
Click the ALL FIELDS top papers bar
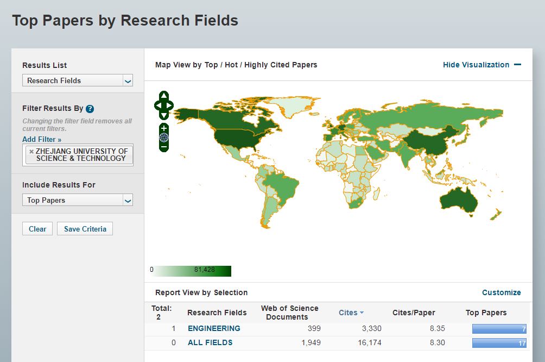pos(499,343)
